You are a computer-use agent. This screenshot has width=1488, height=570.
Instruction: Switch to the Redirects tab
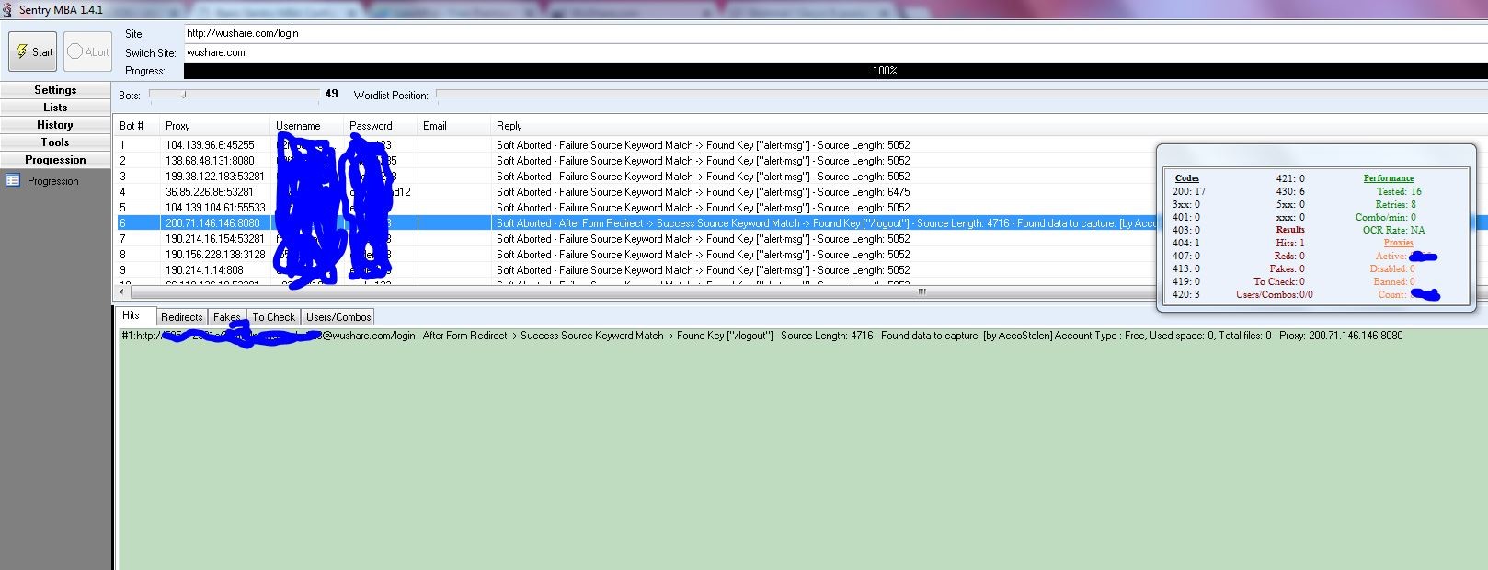tap(181, 317)
